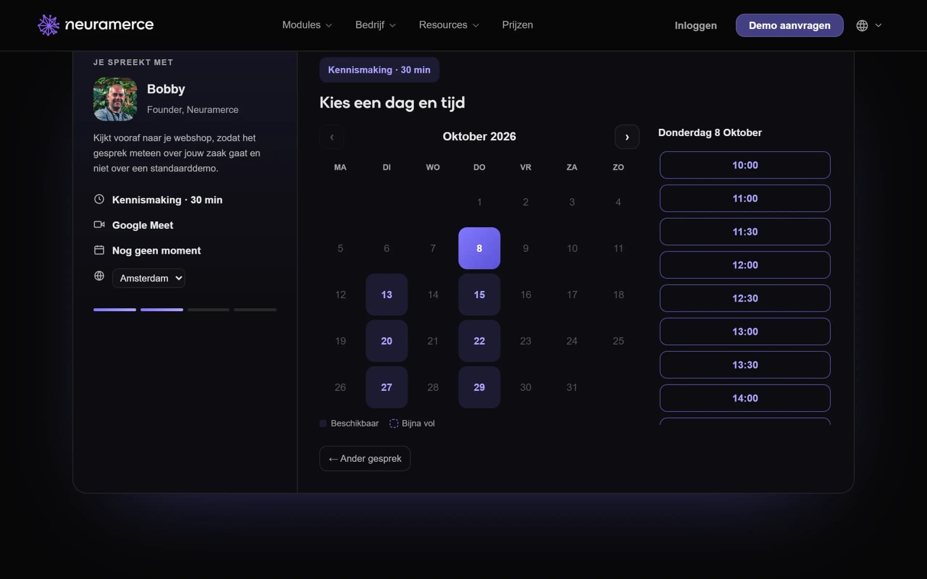Image resolution: width=927 pixels, height=579 pixels.
Task: Select the 11:00 time slot
Action: point(745,198)
